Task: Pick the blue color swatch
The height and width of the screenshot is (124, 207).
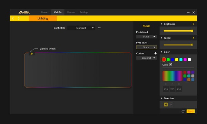Action: coord(172,60)
